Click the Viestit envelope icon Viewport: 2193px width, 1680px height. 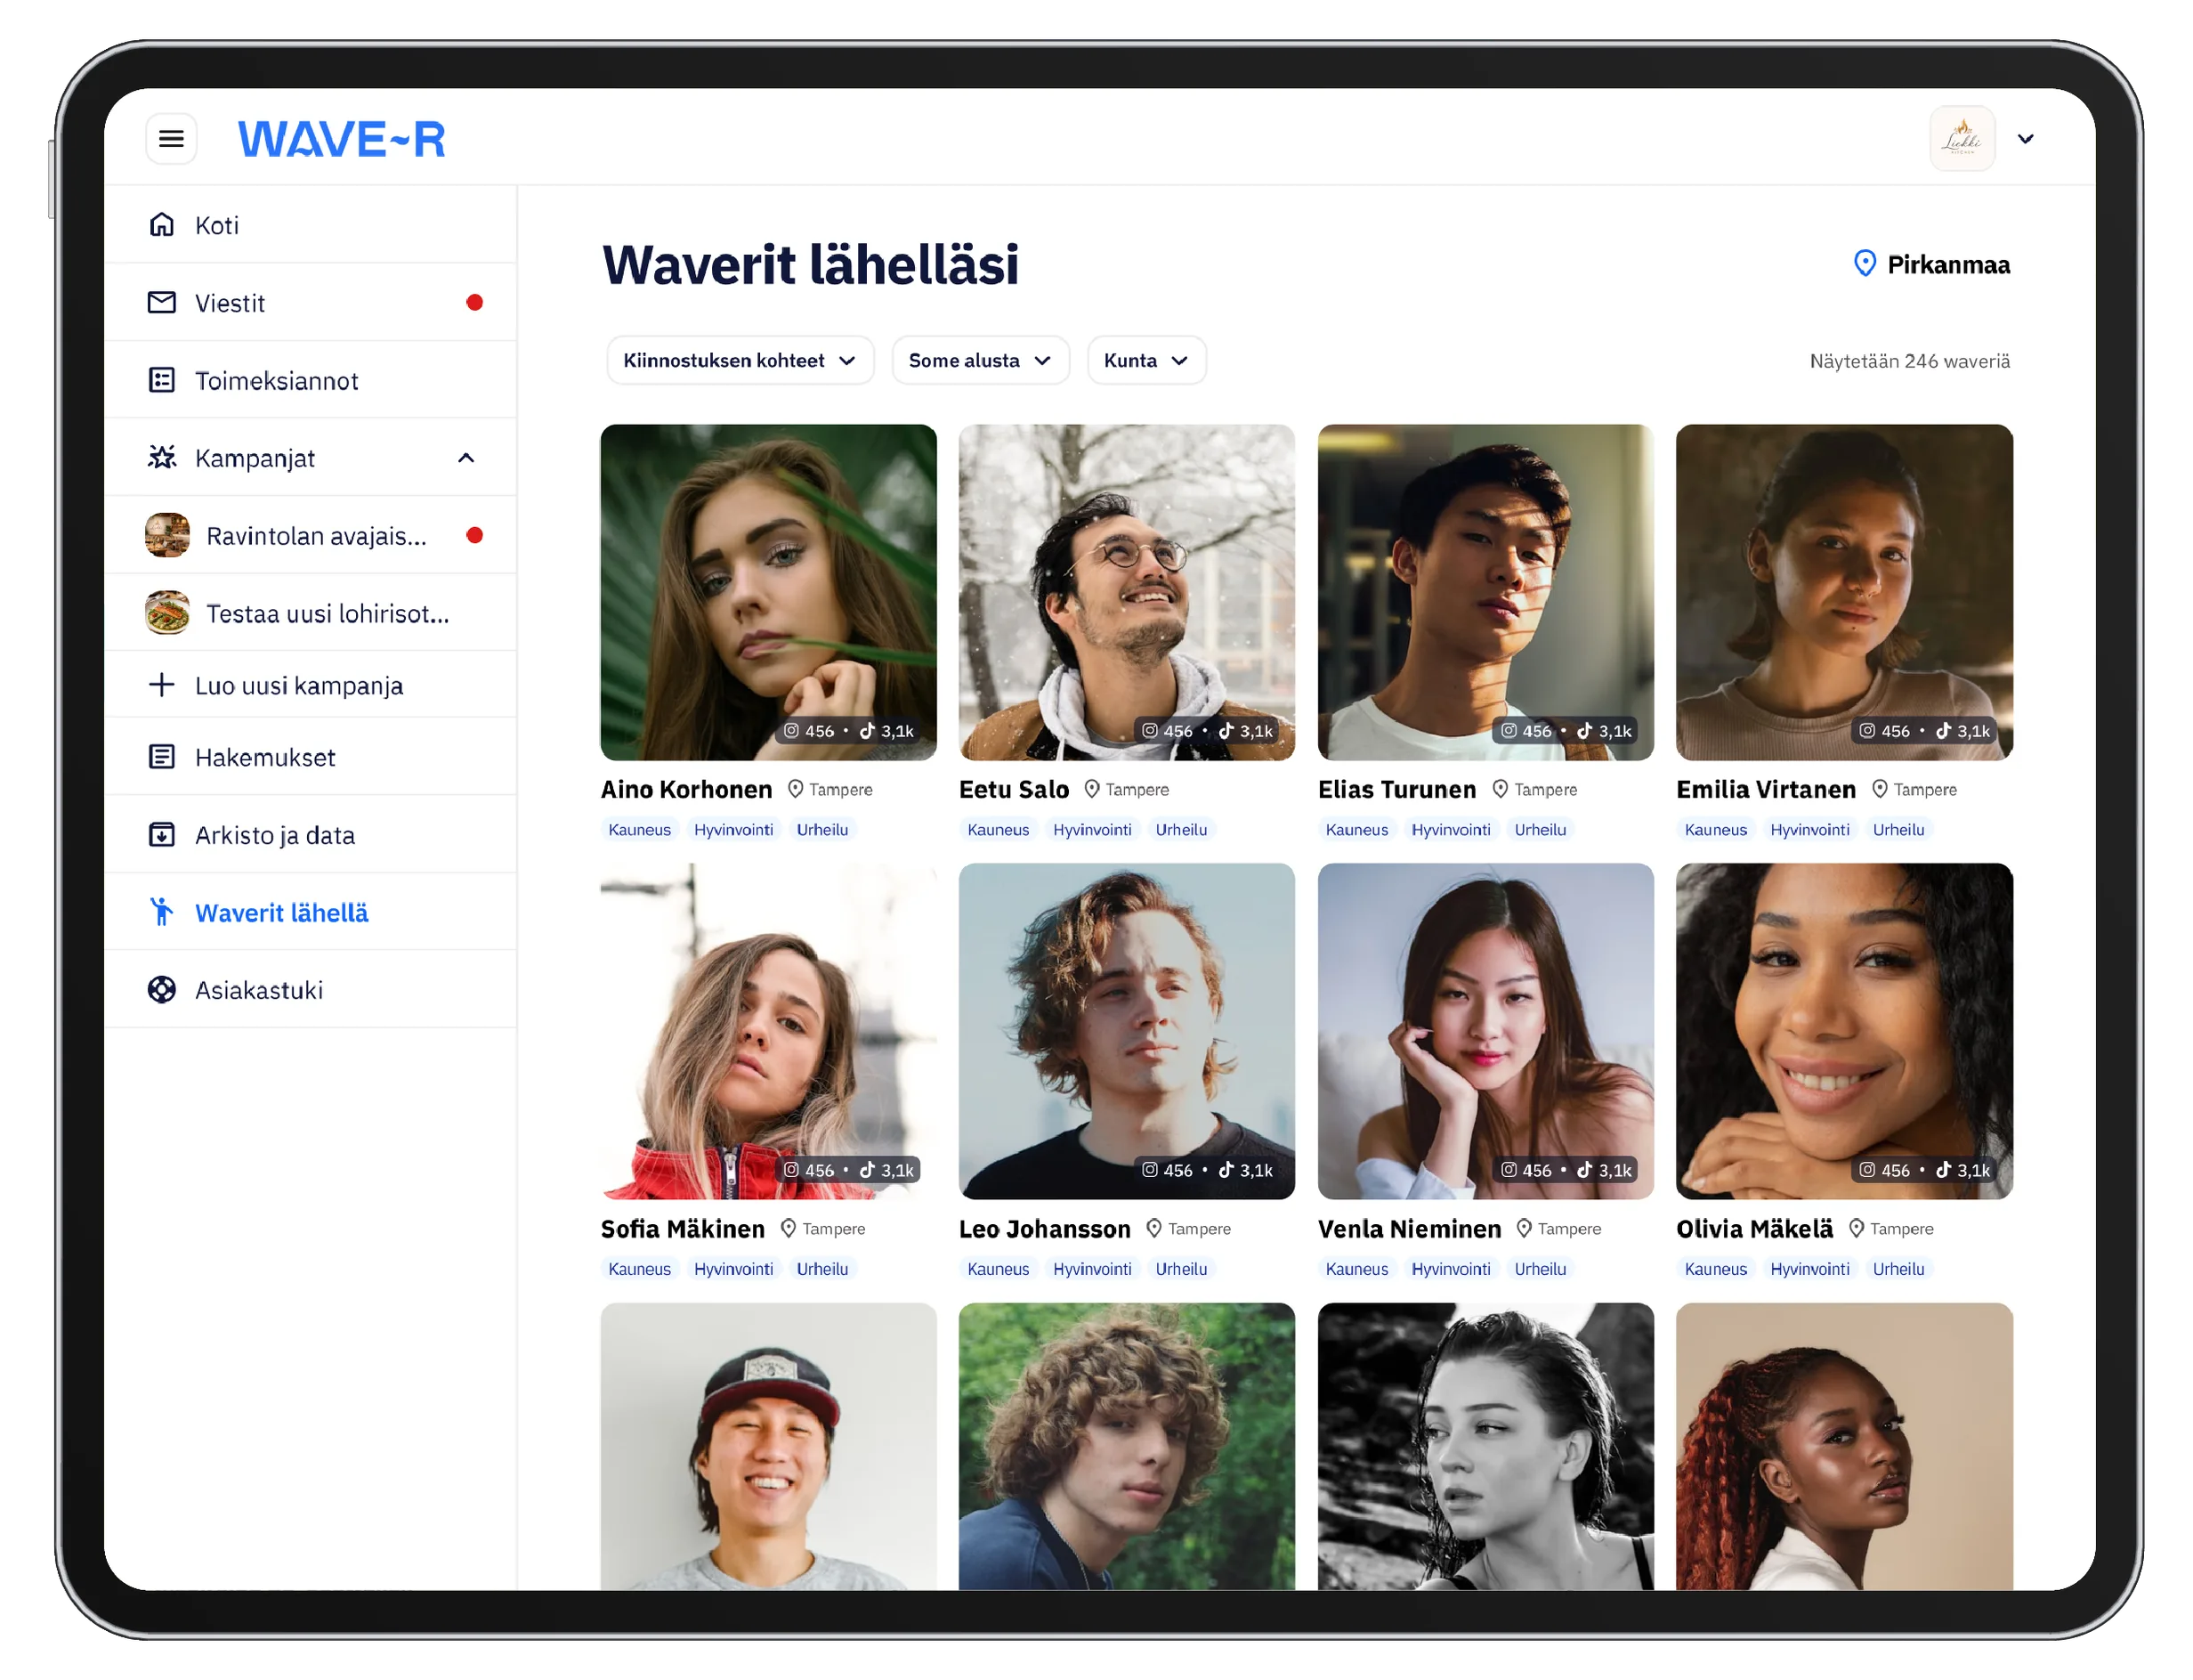click(x=162, y=302)
